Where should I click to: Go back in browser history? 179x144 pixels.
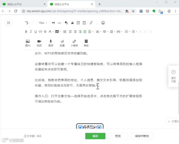click(x=3, y=11)
